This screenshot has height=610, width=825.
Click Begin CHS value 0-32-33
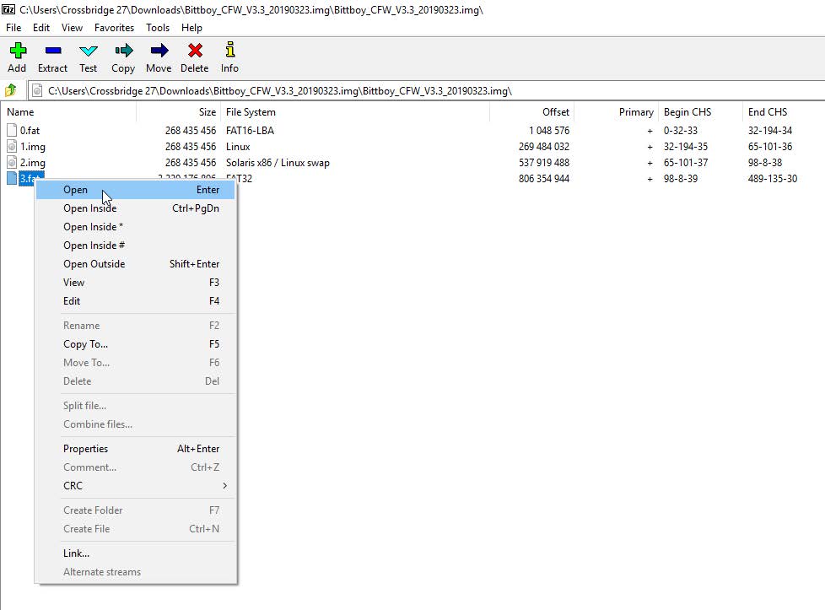(680, 131)
